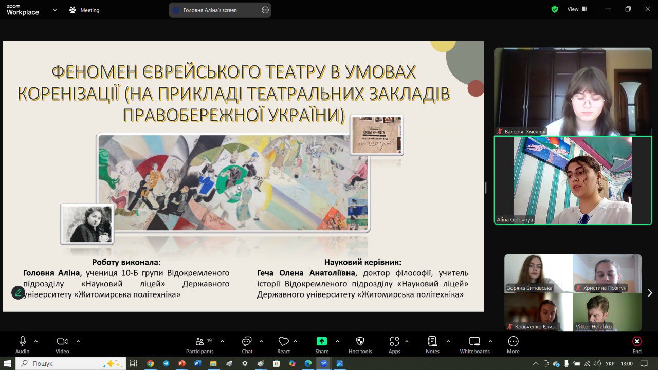The image size is (658, 370).
Task: Open Windows Settings gear in taskbar
Action: click(x=245, y=363)
